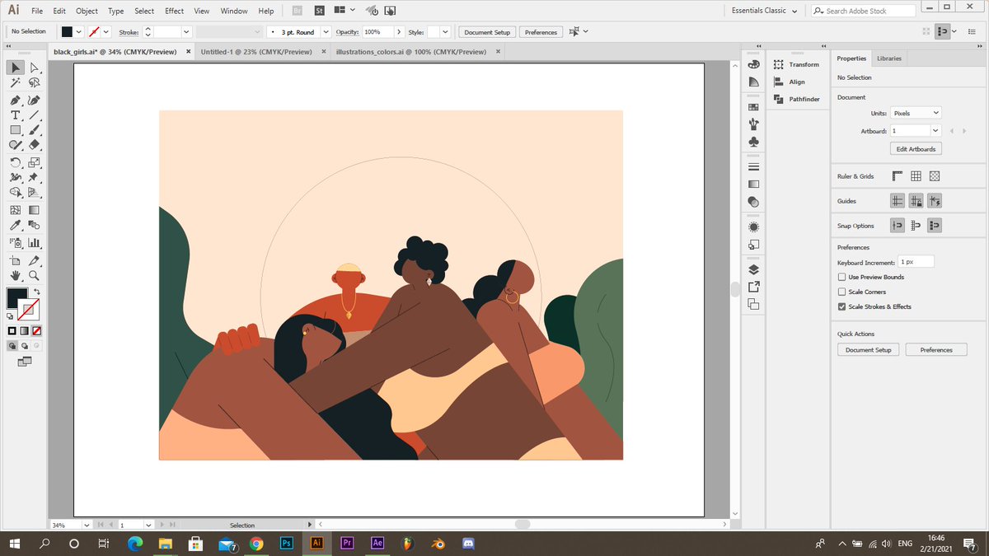989x556 pixels.
Task: Enable Scale Corners checkbox
Action: tap(841, 292)
